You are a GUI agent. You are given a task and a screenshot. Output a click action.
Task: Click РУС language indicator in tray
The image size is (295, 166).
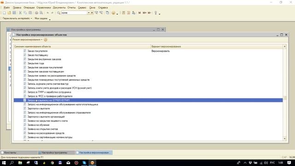tap(272, 163)
